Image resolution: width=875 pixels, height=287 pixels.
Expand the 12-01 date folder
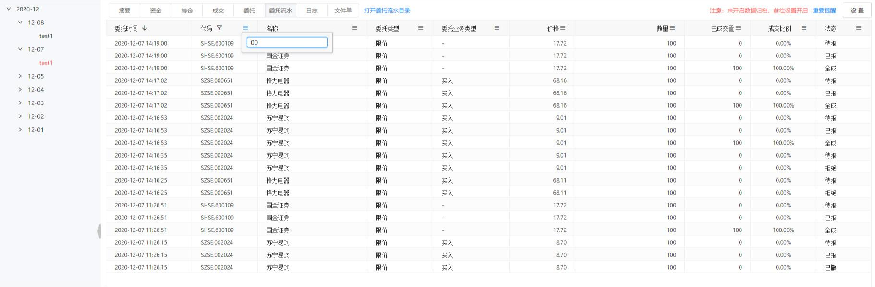(x=20, y=130)
